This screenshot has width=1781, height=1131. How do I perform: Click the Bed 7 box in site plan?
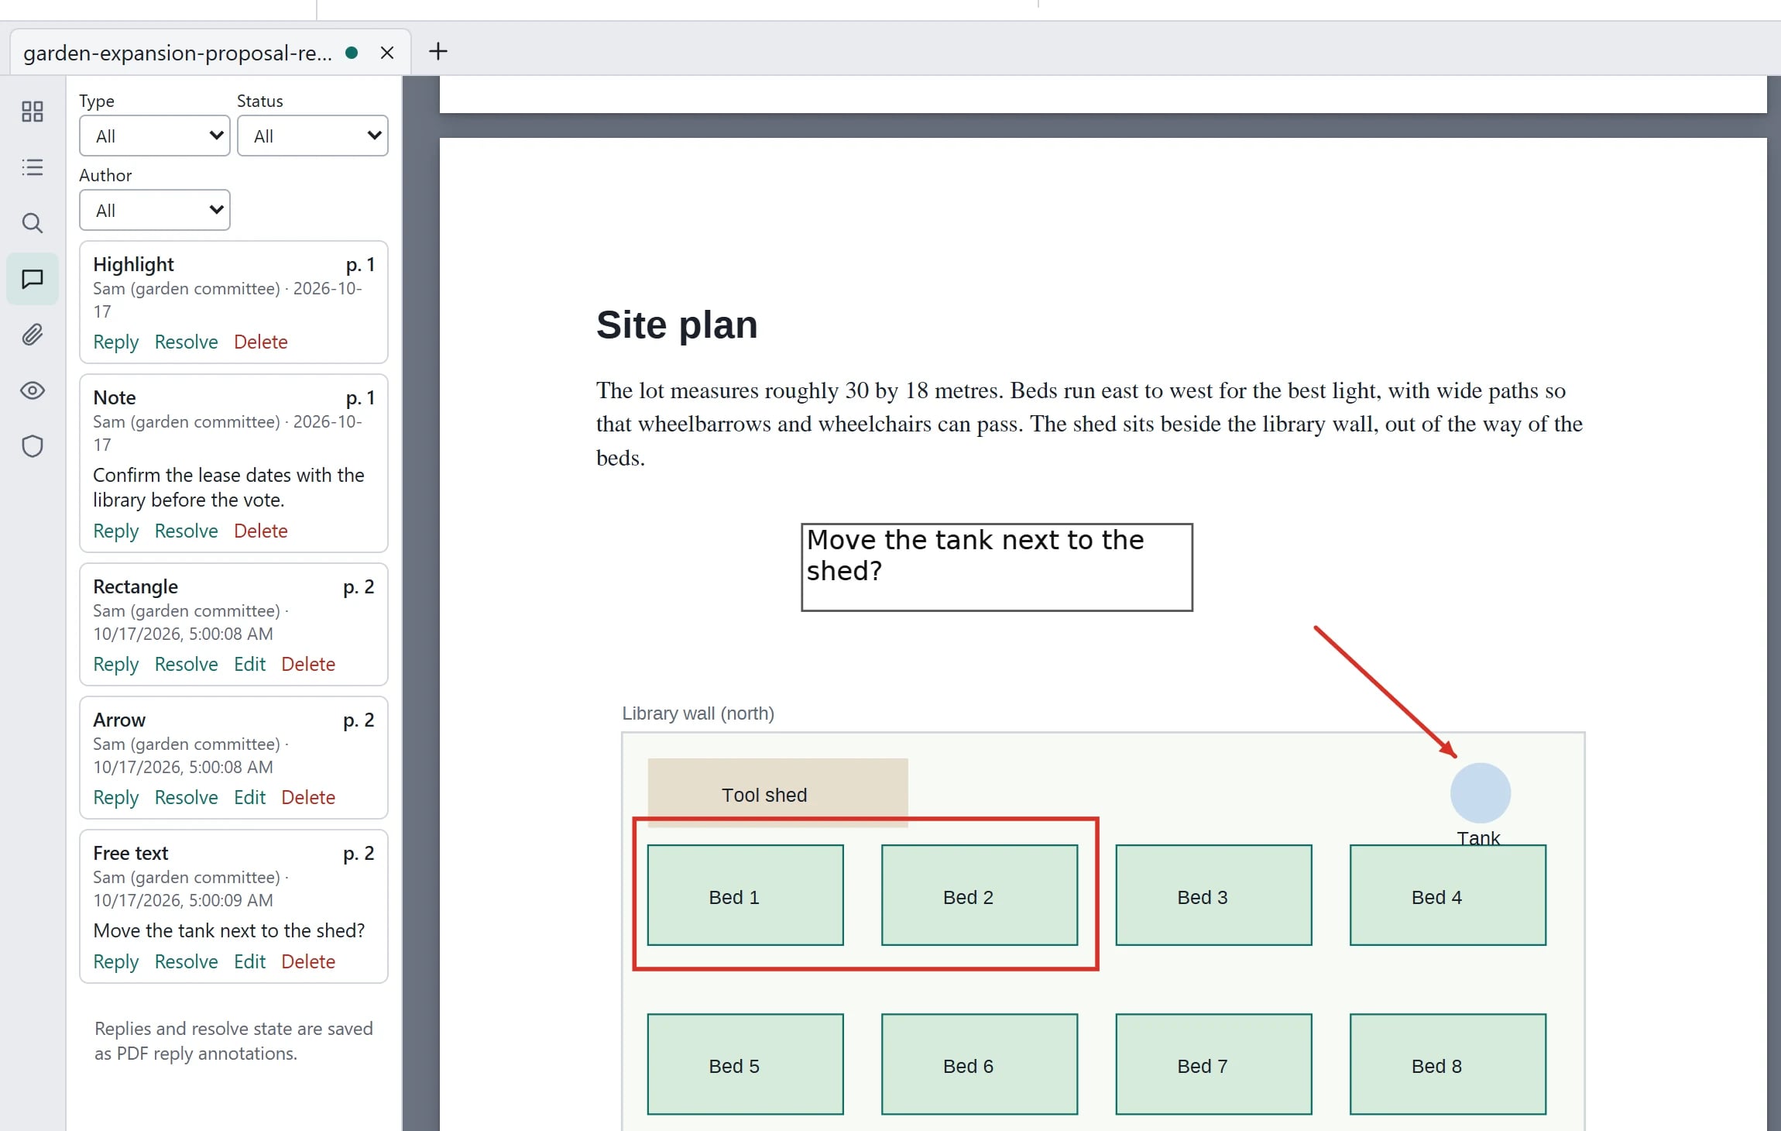coord(1213,1064)
